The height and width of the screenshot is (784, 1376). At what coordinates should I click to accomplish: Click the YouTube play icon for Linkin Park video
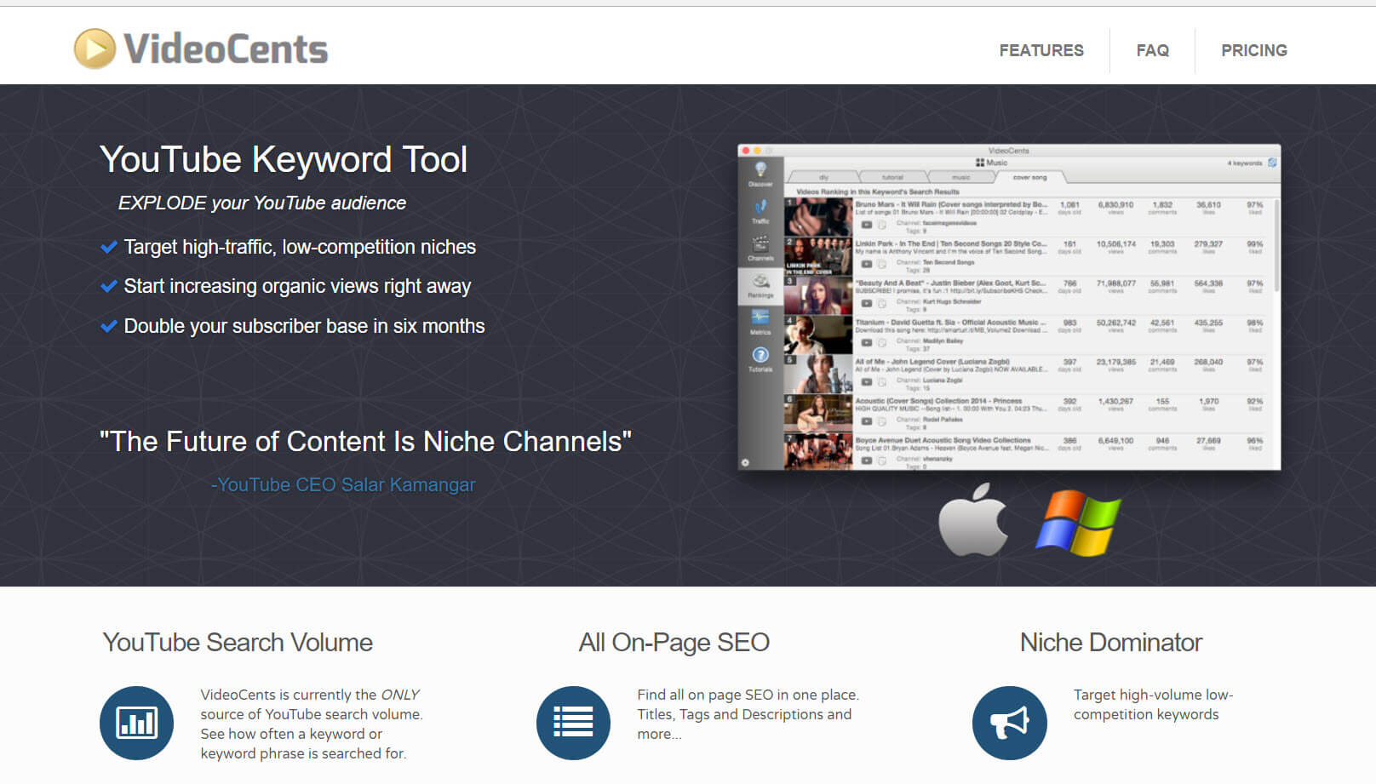[x=866, y=264]
